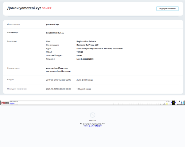186x147 pixels.
Task: Click the previous capture blue left arrow
Action: tap(171, 102)
